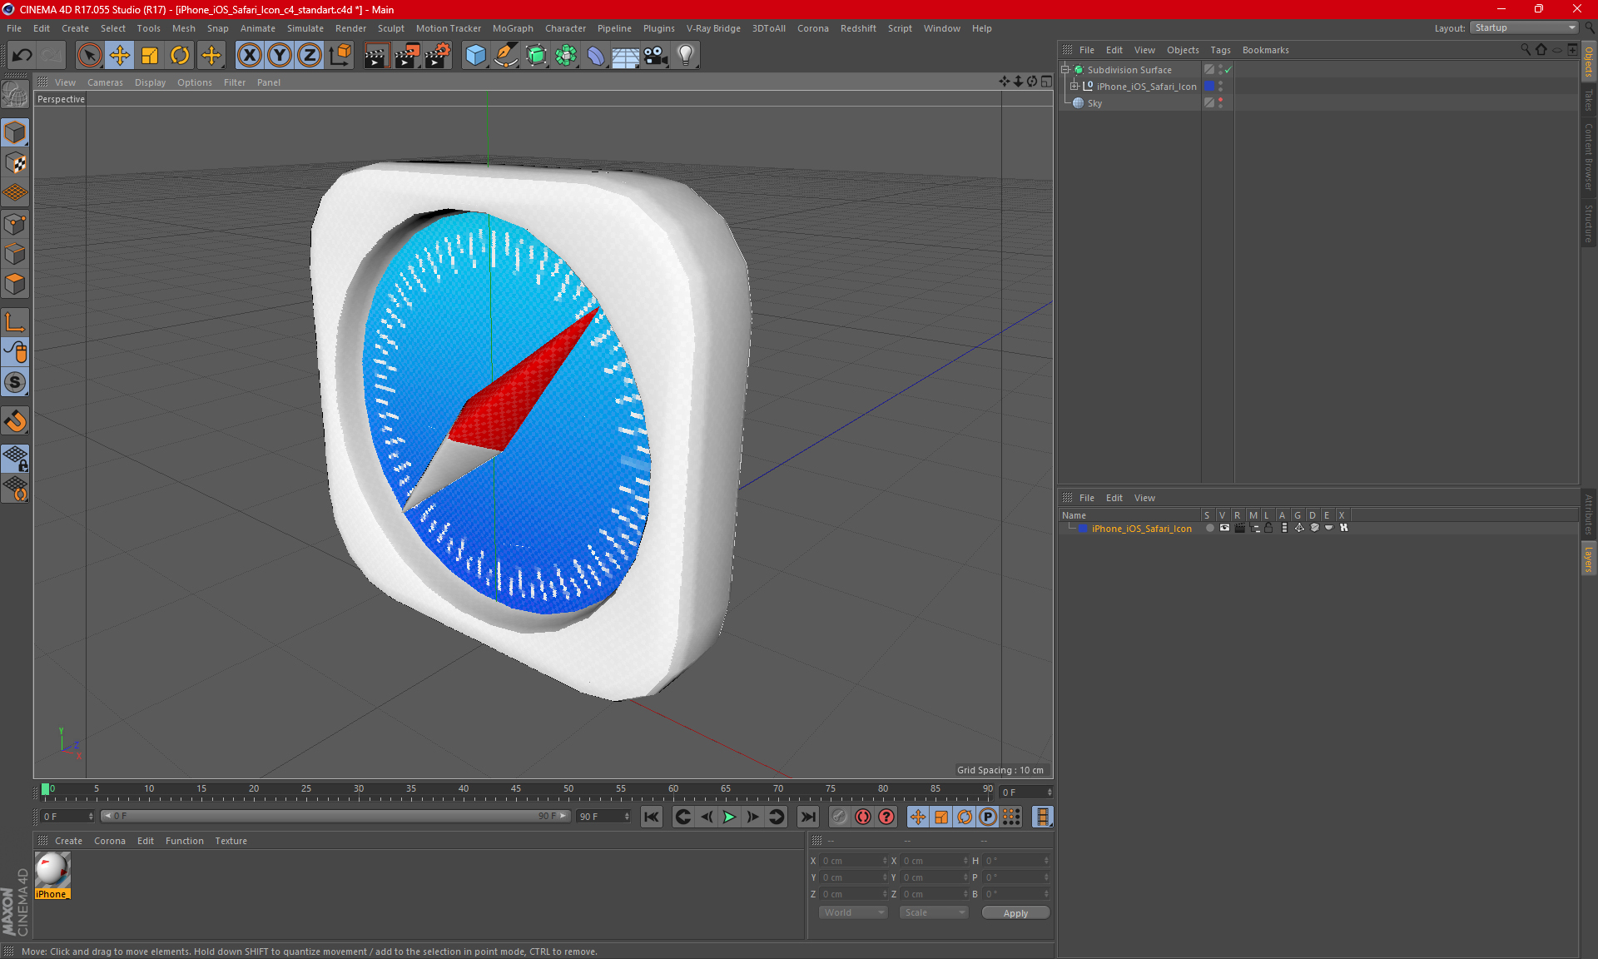Toggle layer Solo for iPhone_iOS_Safari_Icon

pyautogui.click(x=1209, y=528)
